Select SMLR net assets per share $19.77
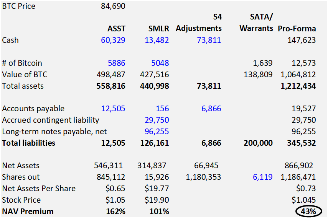The height and width of the screenshot is (218, 328). coord(157,189)
